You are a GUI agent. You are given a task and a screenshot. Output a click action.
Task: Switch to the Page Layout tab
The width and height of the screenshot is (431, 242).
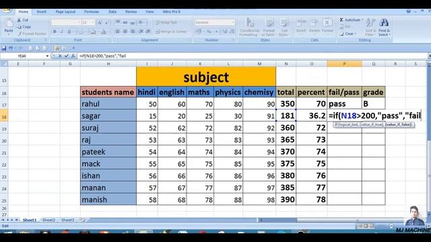(65, 12)
